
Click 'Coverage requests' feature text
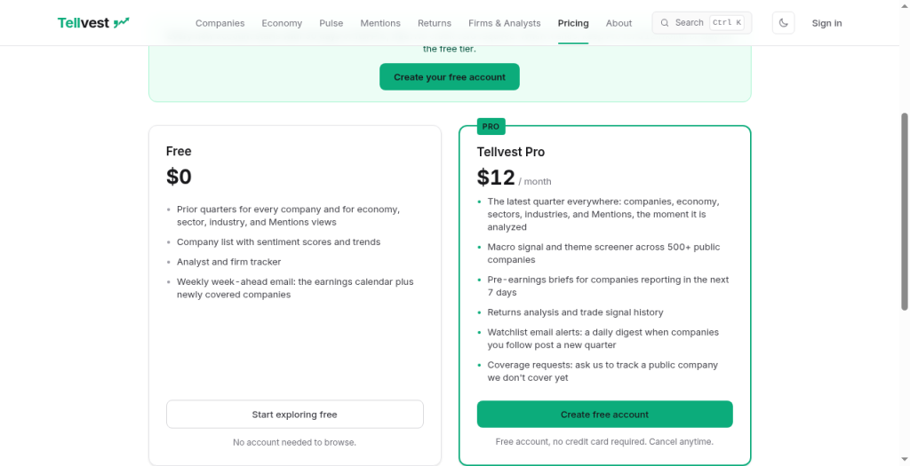click(x=603, y=371)
